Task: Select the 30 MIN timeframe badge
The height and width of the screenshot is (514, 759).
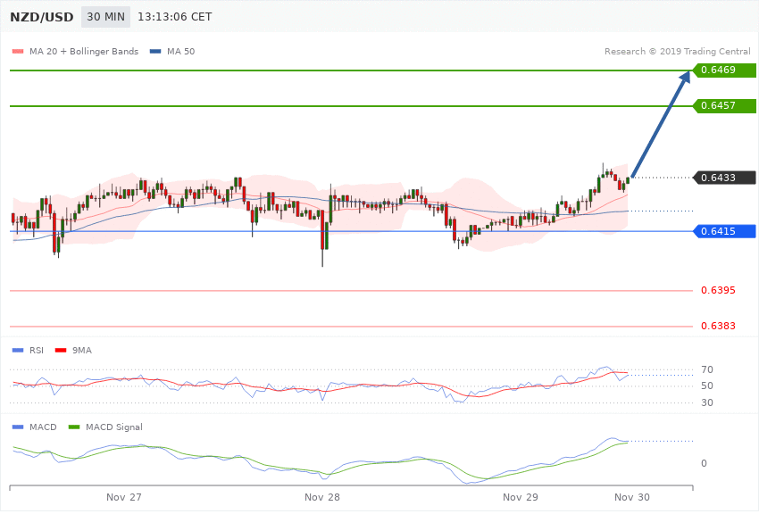Action: 105,17
